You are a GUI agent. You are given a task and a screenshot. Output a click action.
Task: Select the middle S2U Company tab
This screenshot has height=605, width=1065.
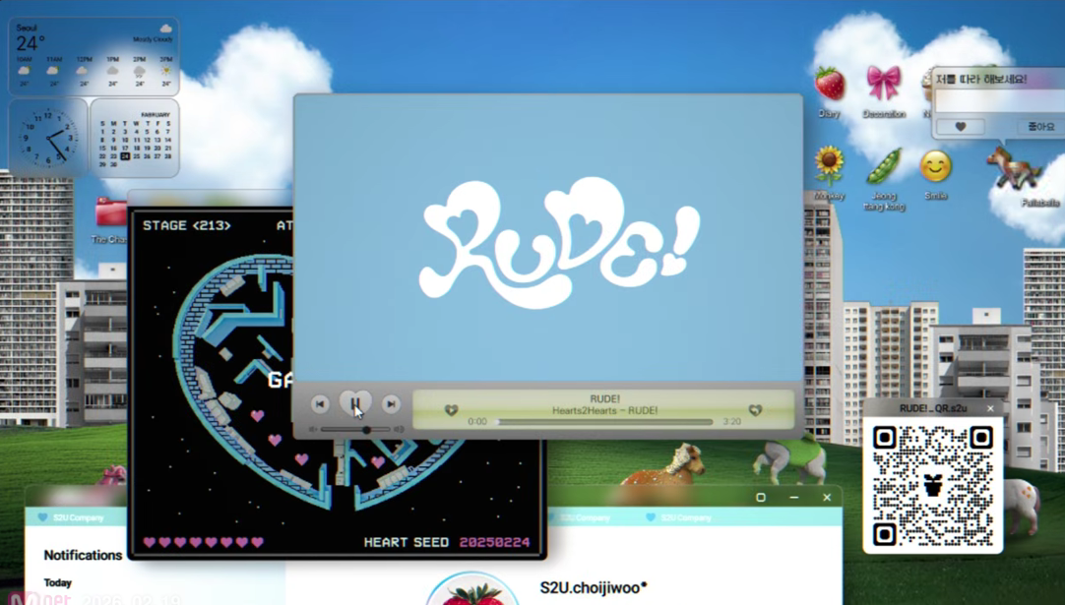click(578, 517)
